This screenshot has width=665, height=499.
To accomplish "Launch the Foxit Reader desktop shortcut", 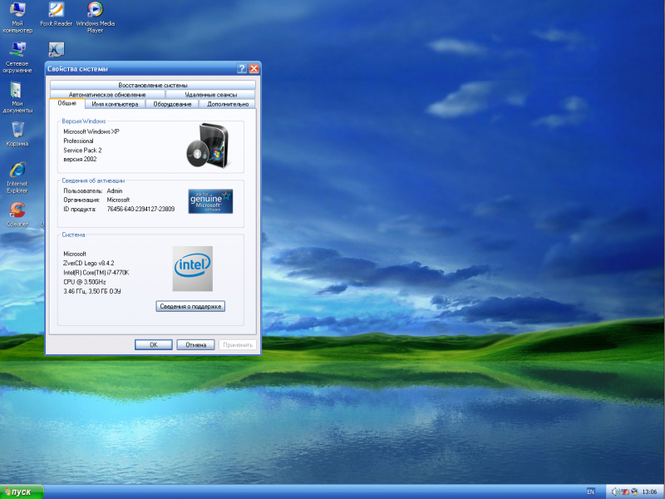I will pyautogui.click(x=56, y=14).
